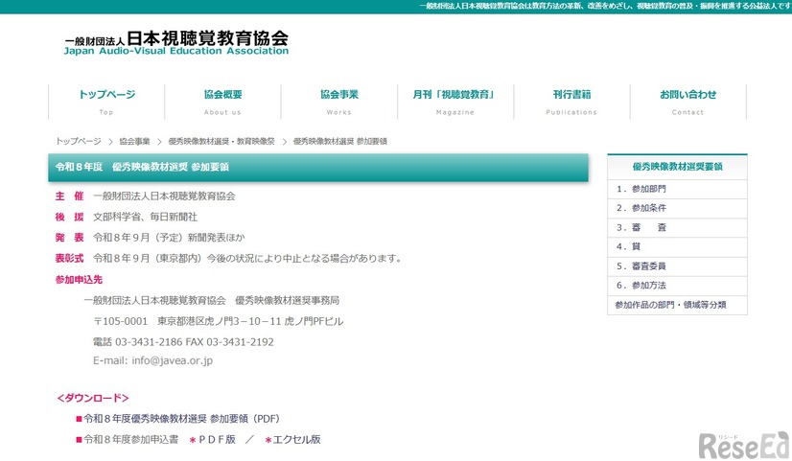This screenshot has width=792, height=461.
Task: Click the 発表 令和８年９月 新聞発表ほか line
Action: pyautogui.click(x=150, y=238)
